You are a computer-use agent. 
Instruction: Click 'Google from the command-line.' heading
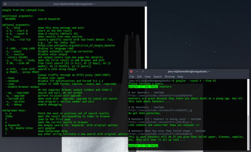24,10
